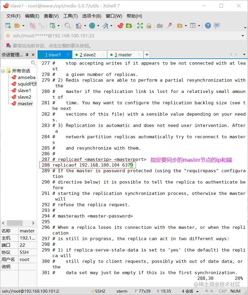Click the Disconnect toolbar icon
248x295 pixels.
(32, 26)
